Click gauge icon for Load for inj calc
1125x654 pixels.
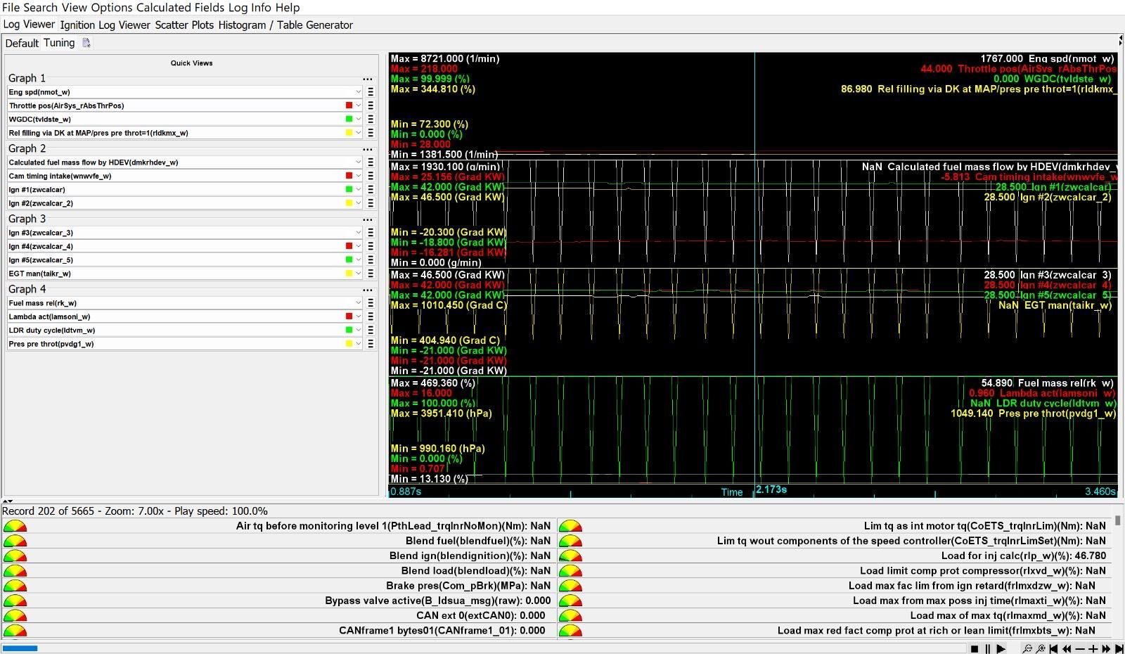coord(570,556)
